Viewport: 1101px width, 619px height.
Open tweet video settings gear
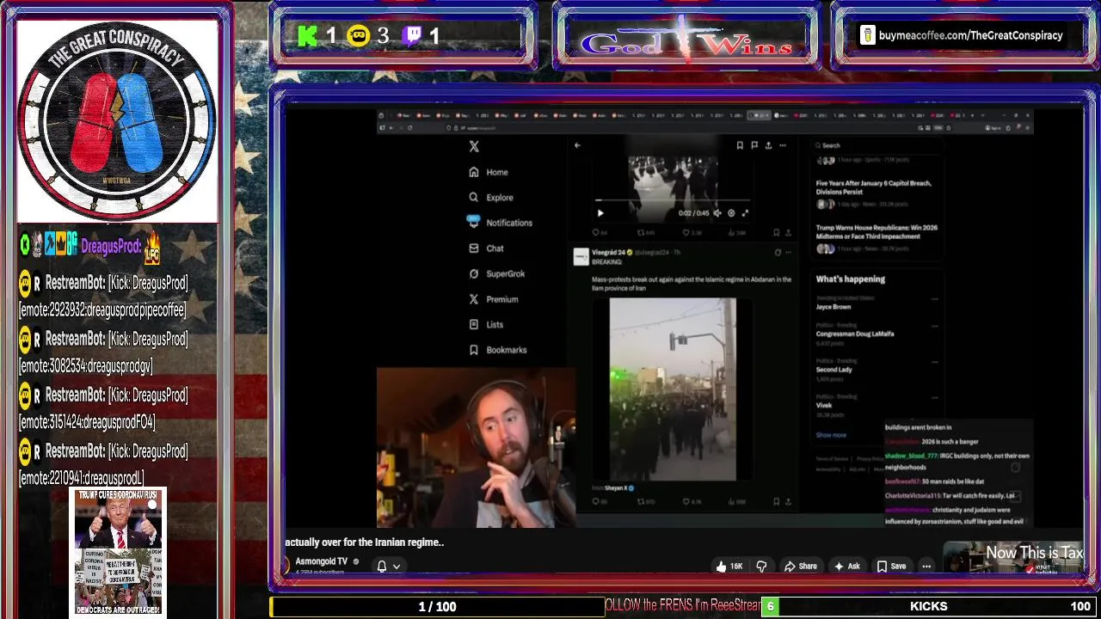tap(731, 213)
